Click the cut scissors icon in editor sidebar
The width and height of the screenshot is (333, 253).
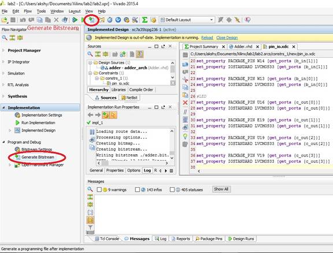click(x=185, y=80)
